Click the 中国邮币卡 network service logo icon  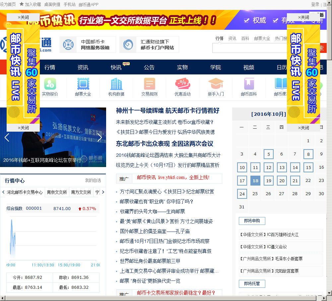pyautogui.click(x=68, y=45)
